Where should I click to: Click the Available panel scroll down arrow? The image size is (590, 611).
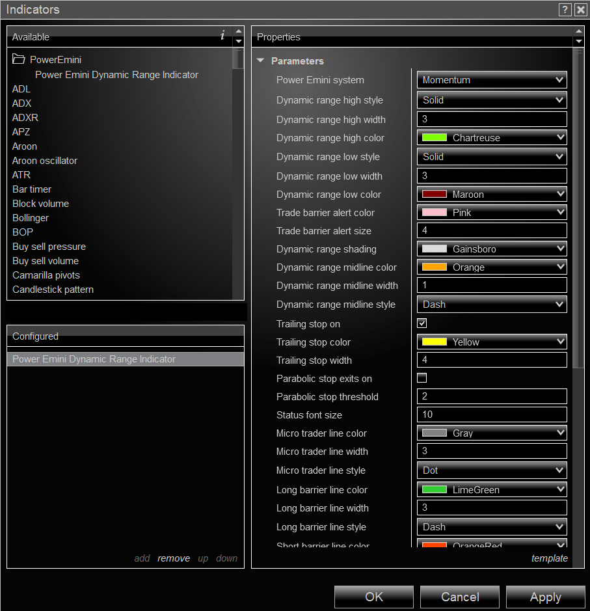pos(239,41)
